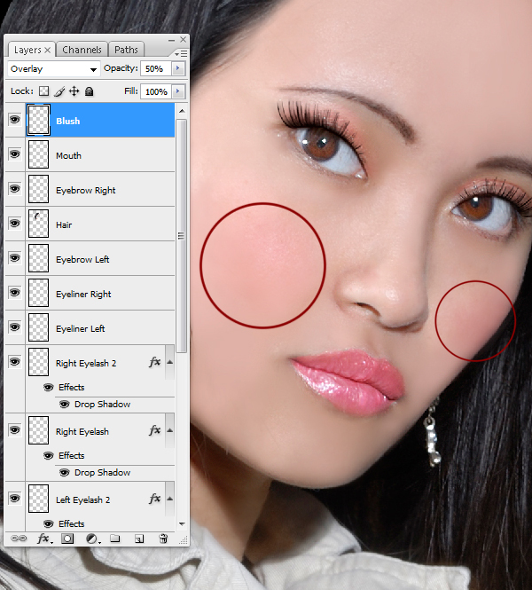This screenshot has height=590, width=532.
Task: Hide the Mouth layer
Action: [15, 153]
